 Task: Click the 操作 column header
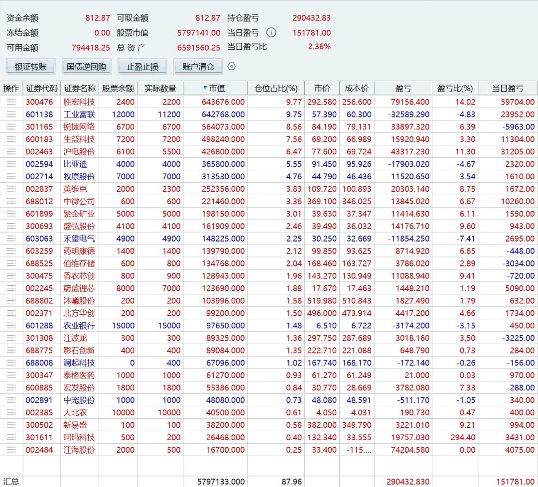[x=11, y=88]
